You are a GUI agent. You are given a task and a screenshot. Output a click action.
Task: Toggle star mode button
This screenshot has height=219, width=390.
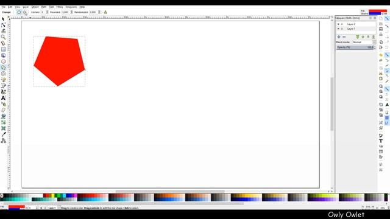[x=25, y=12]
